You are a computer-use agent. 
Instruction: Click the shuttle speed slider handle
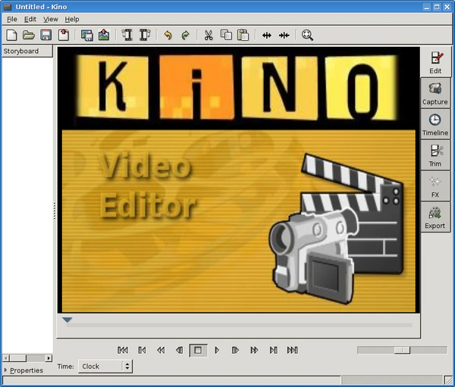click(x=403, y=350)
